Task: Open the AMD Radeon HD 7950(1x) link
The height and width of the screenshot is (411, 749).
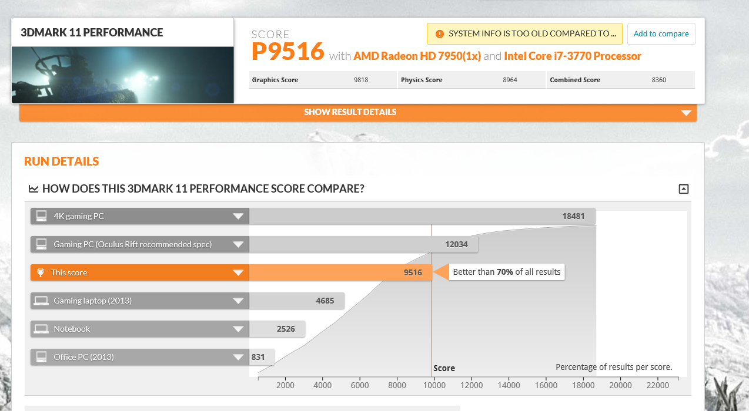Action: [x=417, y=56]
